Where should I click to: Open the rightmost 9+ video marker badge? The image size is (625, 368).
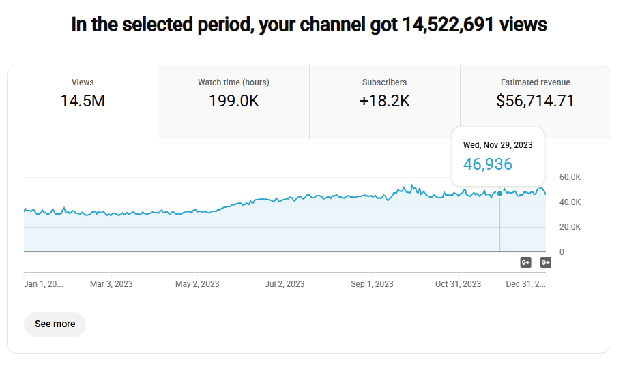coord(546,262)
